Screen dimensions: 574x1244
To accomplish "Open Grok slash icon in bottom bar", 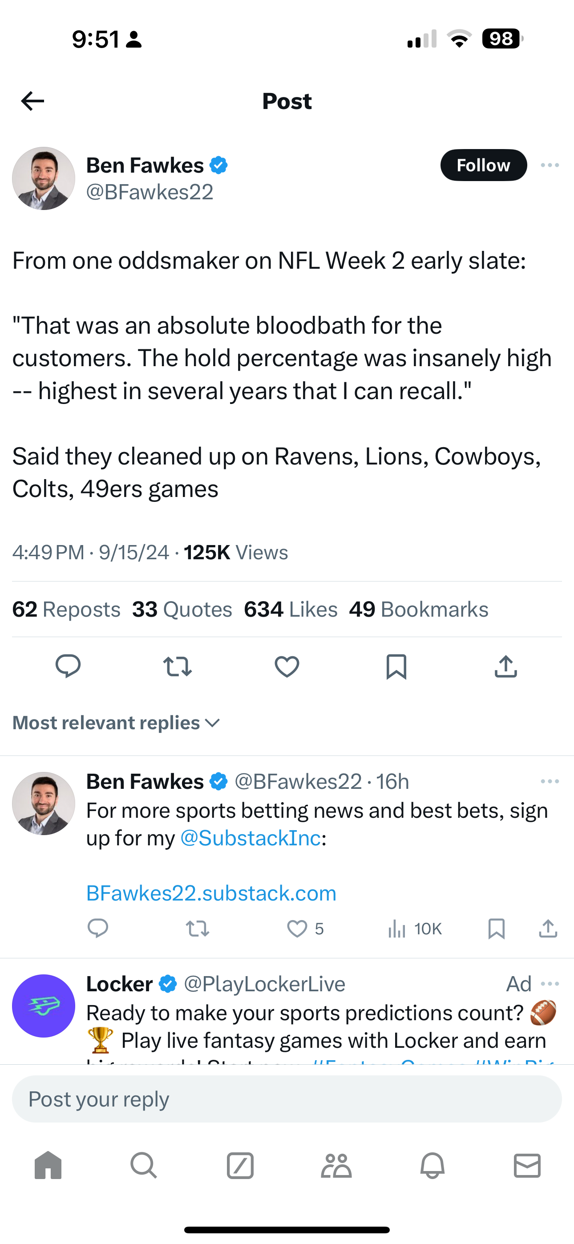I will tap(240, 1165).
